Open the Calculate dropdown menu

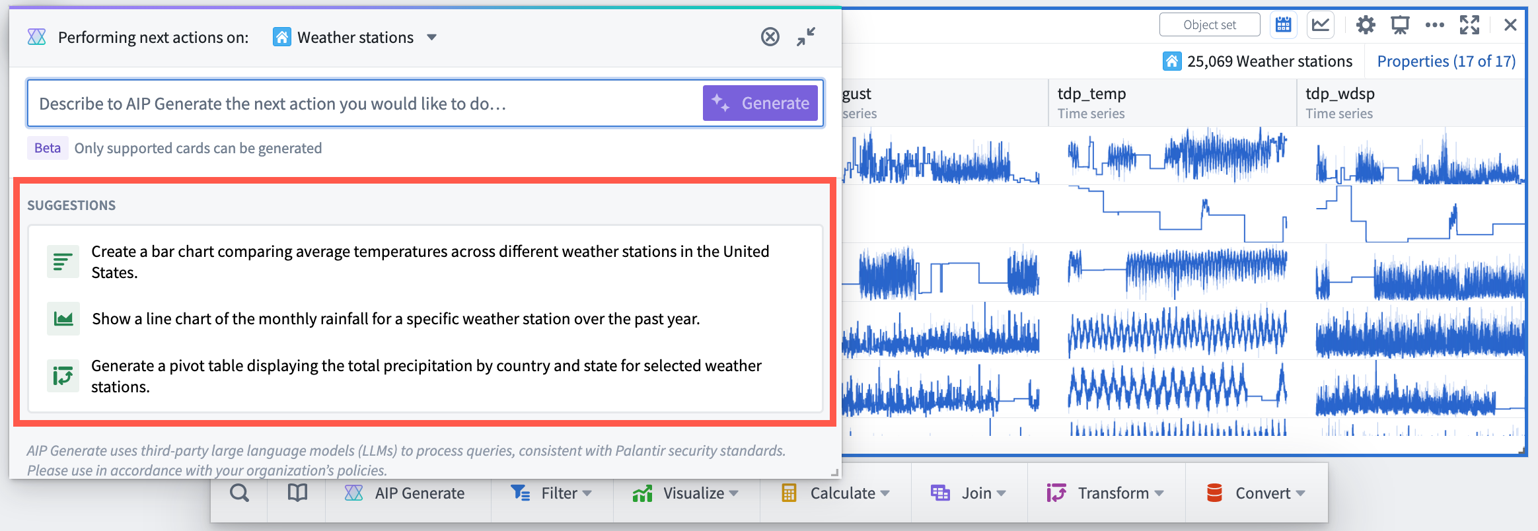coord(836,493)
